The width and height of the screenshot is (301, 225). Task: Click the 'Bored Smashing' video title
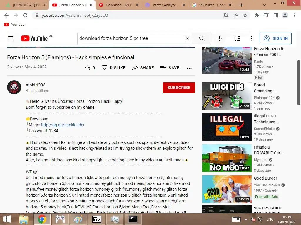[x=265, y=88]
